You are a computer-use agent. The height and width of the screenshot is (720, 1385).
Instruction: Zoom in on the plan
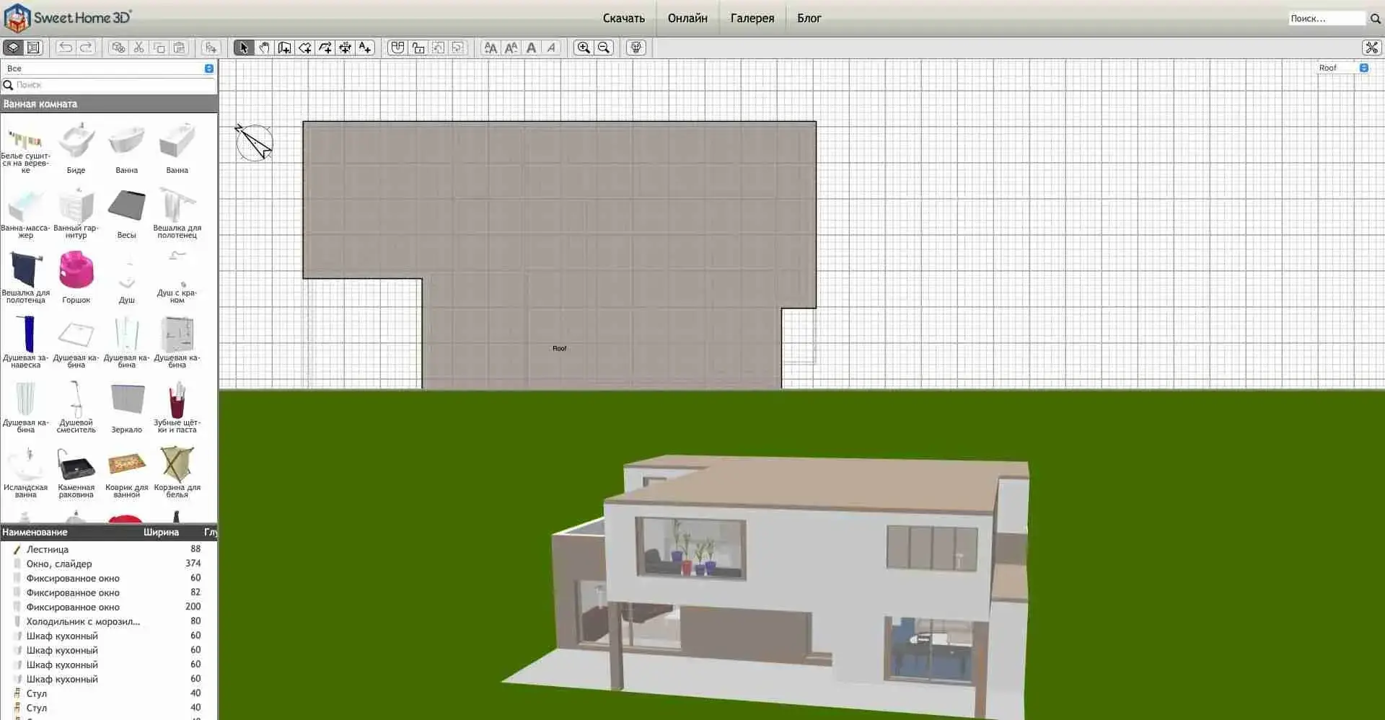tap(584, 48)
